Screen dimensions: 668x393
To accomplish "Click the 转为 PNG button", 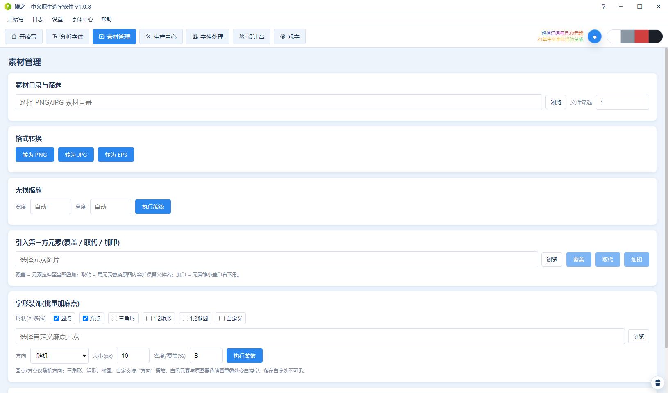I will coord(35,155).
